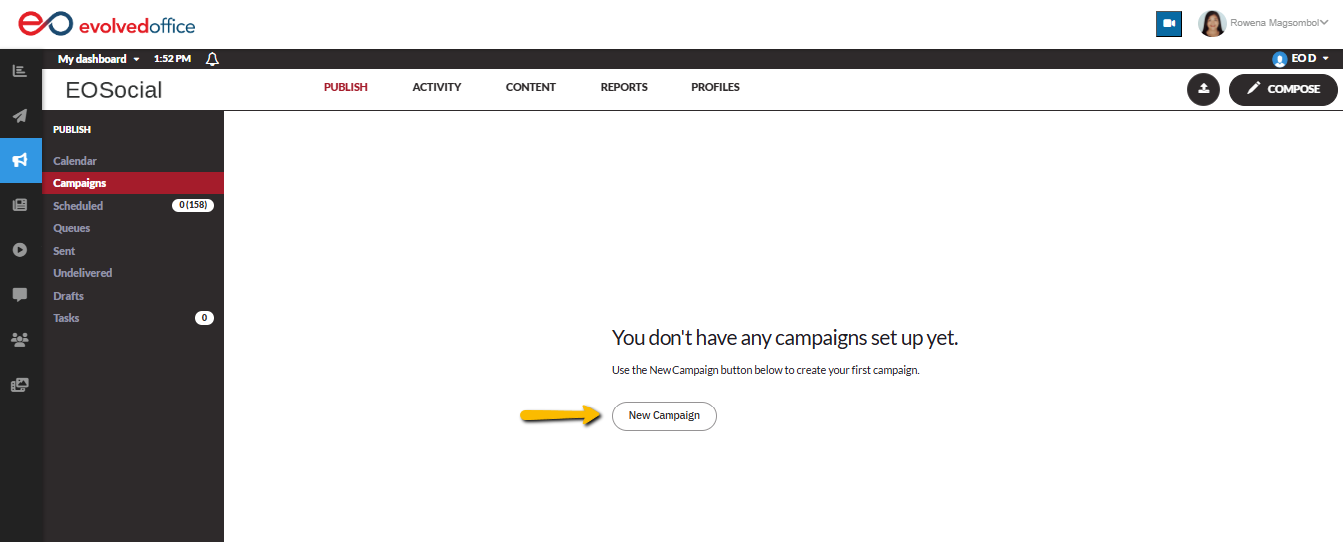Open the speech bubble sidebar icon
1343x542 pixels.
20,295
